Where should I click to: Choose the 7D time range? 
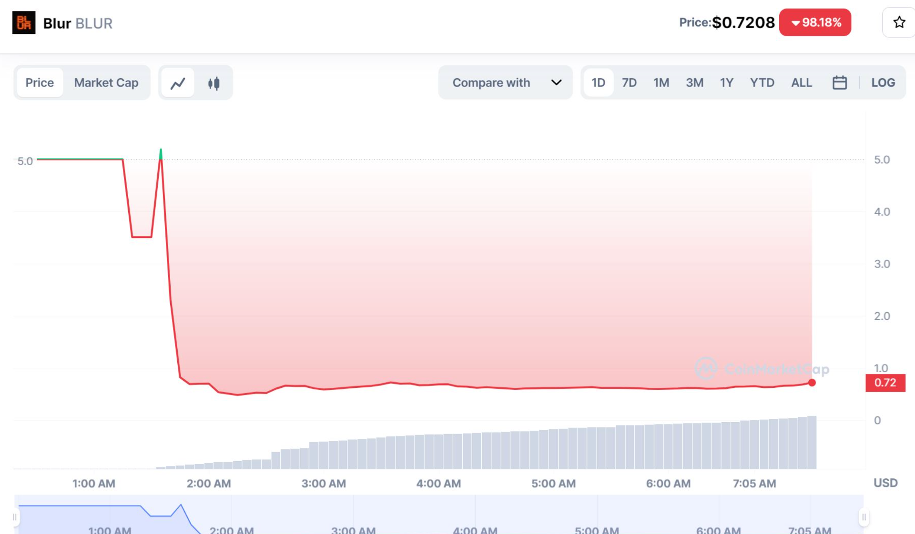pos(629,83)
